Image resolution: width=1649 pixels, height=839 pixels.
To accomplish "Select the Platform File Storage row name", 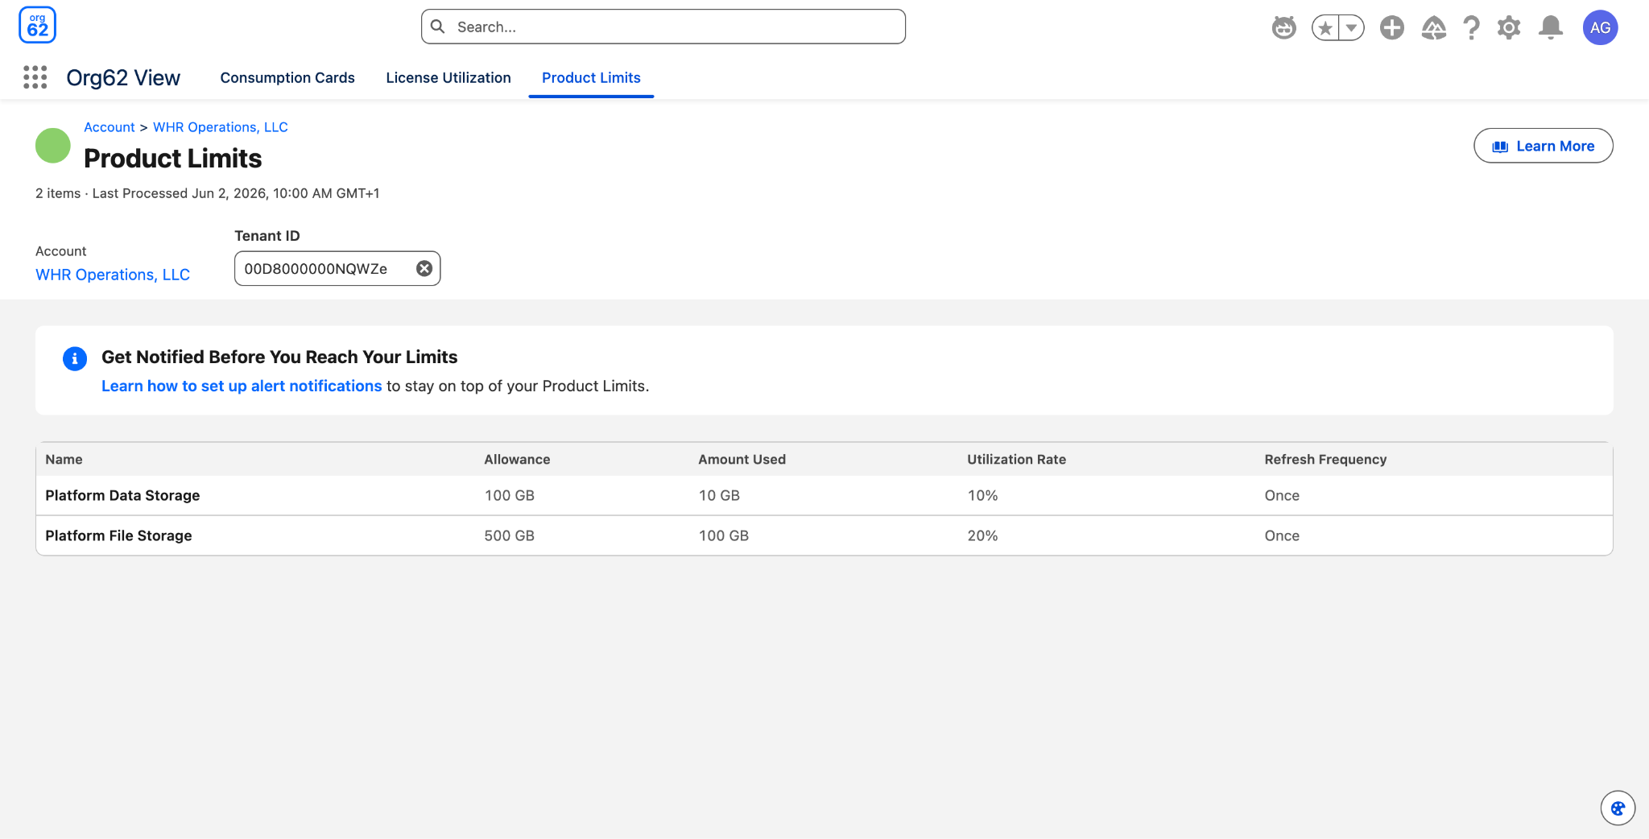I will click(118, 535).
